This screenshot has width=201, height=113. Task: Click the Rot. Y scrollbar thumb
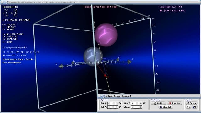113,107
